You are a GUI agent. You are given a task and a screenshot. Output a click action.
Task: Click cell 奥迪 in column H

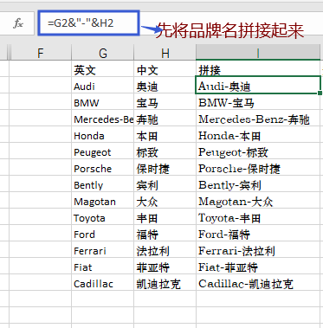click(x=165, y=86)
